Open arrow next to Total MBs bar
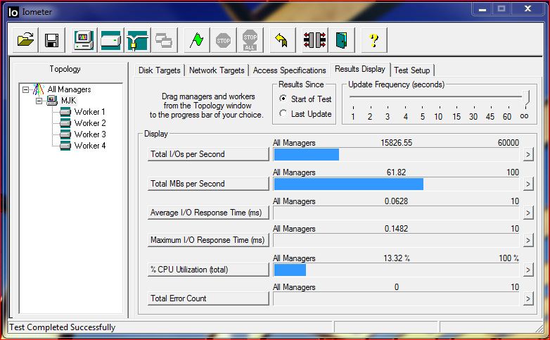This screenshot has height=340, width=550. [528, 184]
